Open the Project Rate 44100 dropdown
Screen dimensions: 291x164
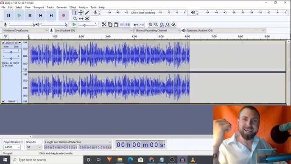click(x=12, y=147)
